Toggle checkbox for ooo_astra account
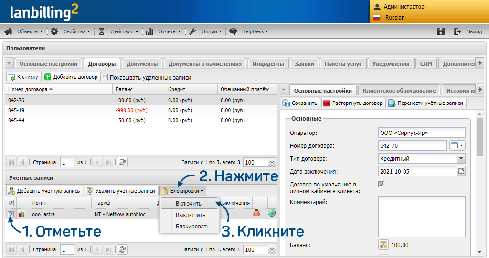Screen dimensions: 489x258 11,215
